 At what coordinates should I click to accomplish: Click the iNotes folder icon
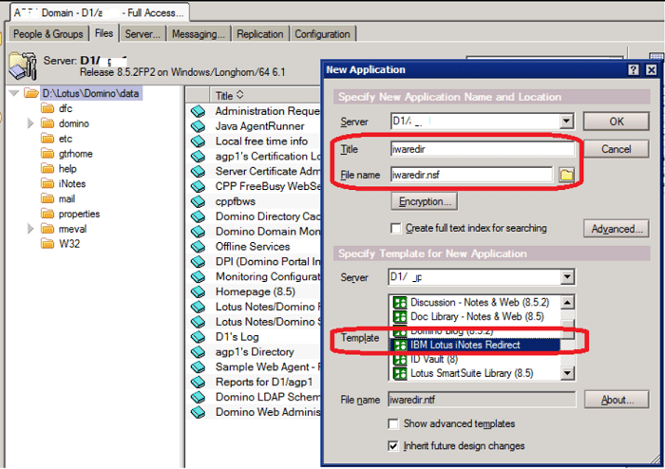click(x=47, y=184)
